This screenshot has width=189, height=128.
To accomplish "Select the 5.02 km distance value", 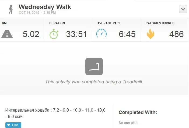I will (x=31, y=34).
